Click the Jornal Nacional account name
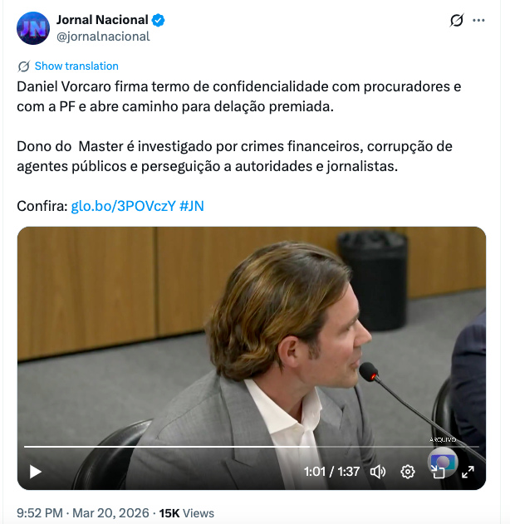Screen dimensions: 510x524 tap(102, 20)
